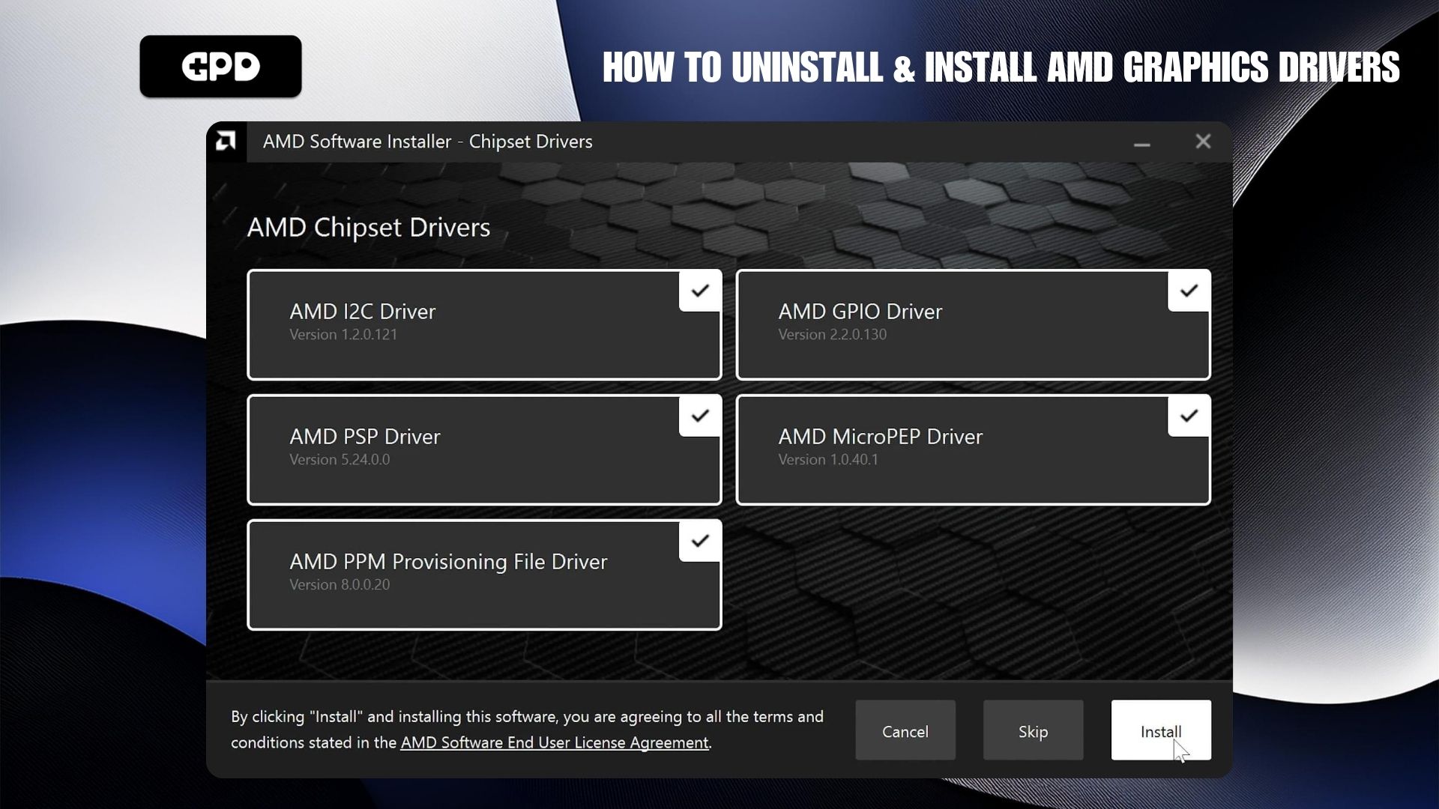
Task: Deselect the AMD MicroPEP Driver checkbox
Action: pos(1188,416)
